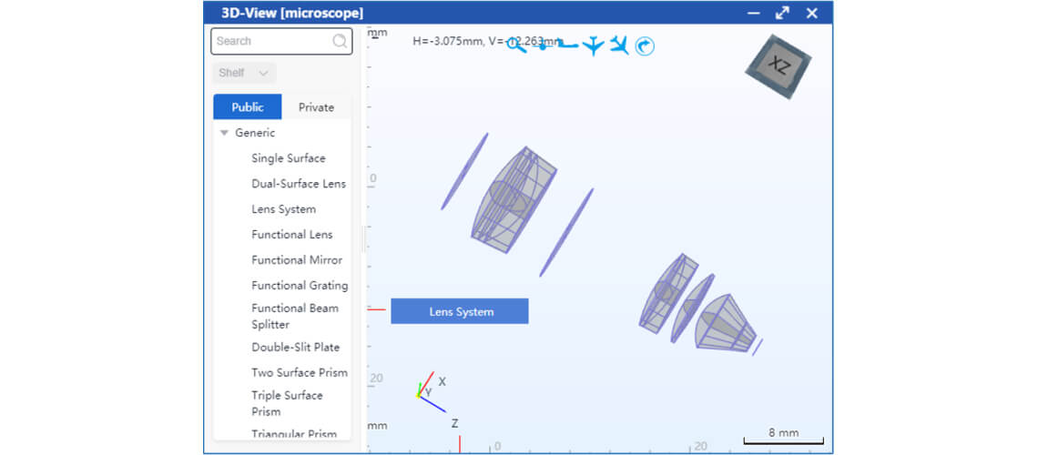Focus the Search input field
Viewport: 1038px width, 455px height.
tap(271, 41)
